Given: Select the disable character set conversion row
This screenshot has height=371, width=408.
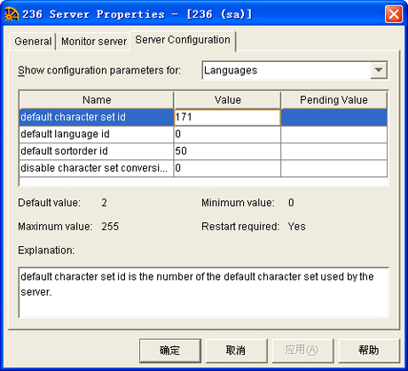Looking at the screenshot, I should [203, 168].
